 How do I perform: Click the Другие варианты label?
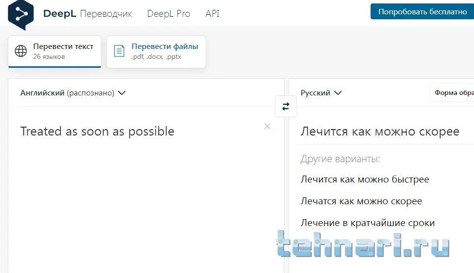click(340, 159)
